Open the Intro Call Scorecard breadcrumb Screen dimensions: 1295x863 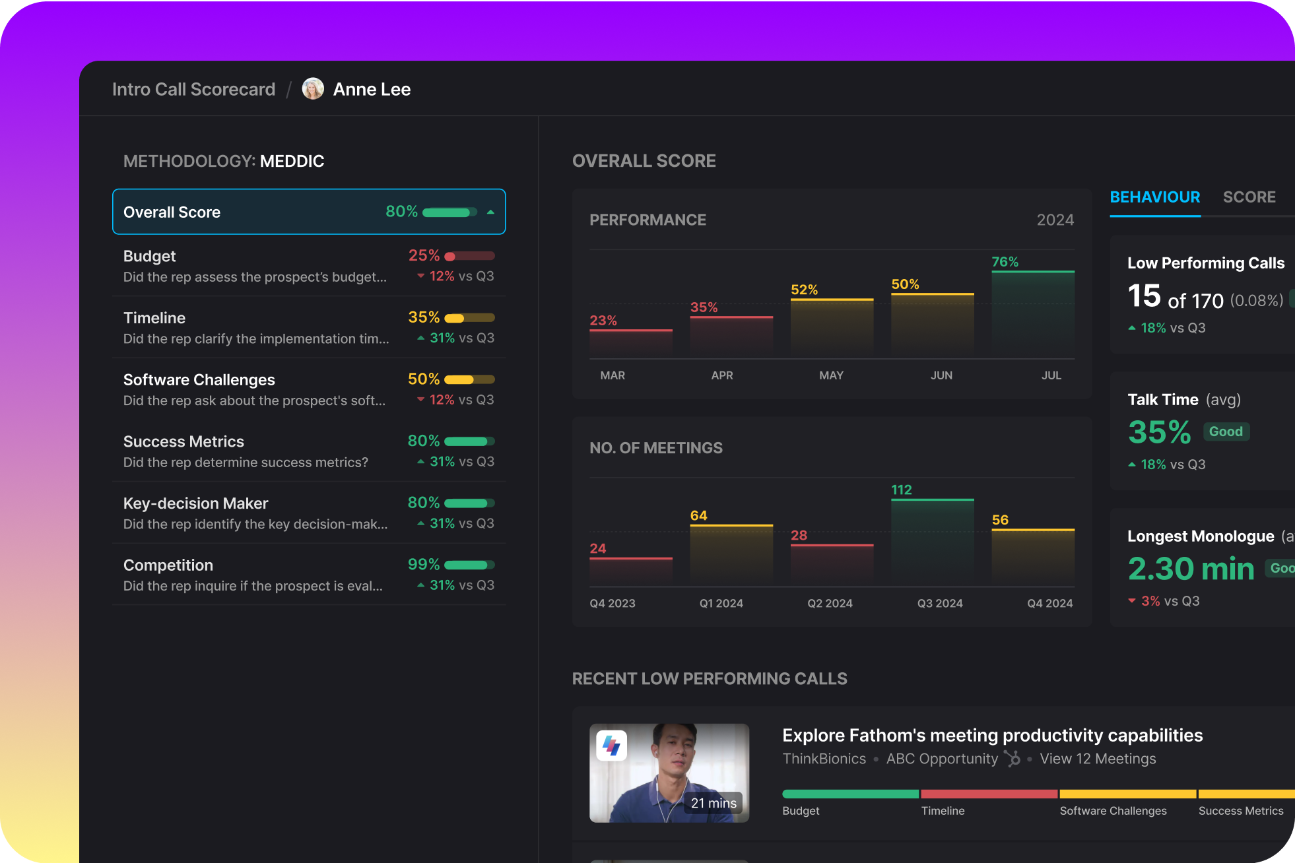[193, 89]
